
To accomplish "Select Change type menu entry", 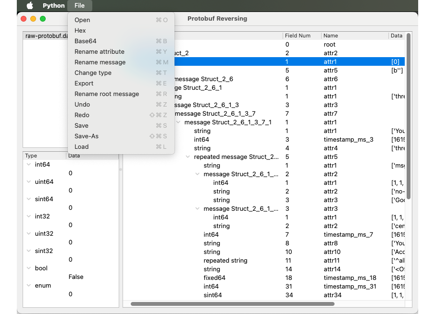I will click(121, 72).
